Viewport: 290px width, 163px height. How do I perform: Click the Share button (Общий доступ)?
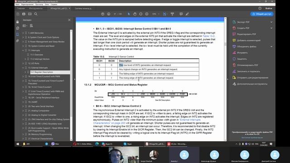coord(262,14)
